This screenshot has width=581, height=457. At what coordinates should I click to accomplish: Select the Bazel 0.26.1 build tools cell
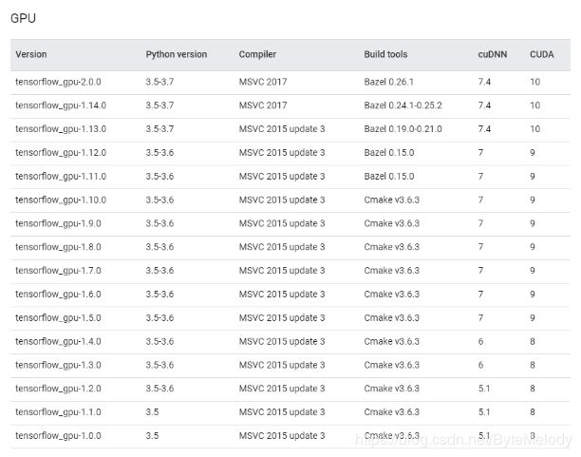point(388,82)
